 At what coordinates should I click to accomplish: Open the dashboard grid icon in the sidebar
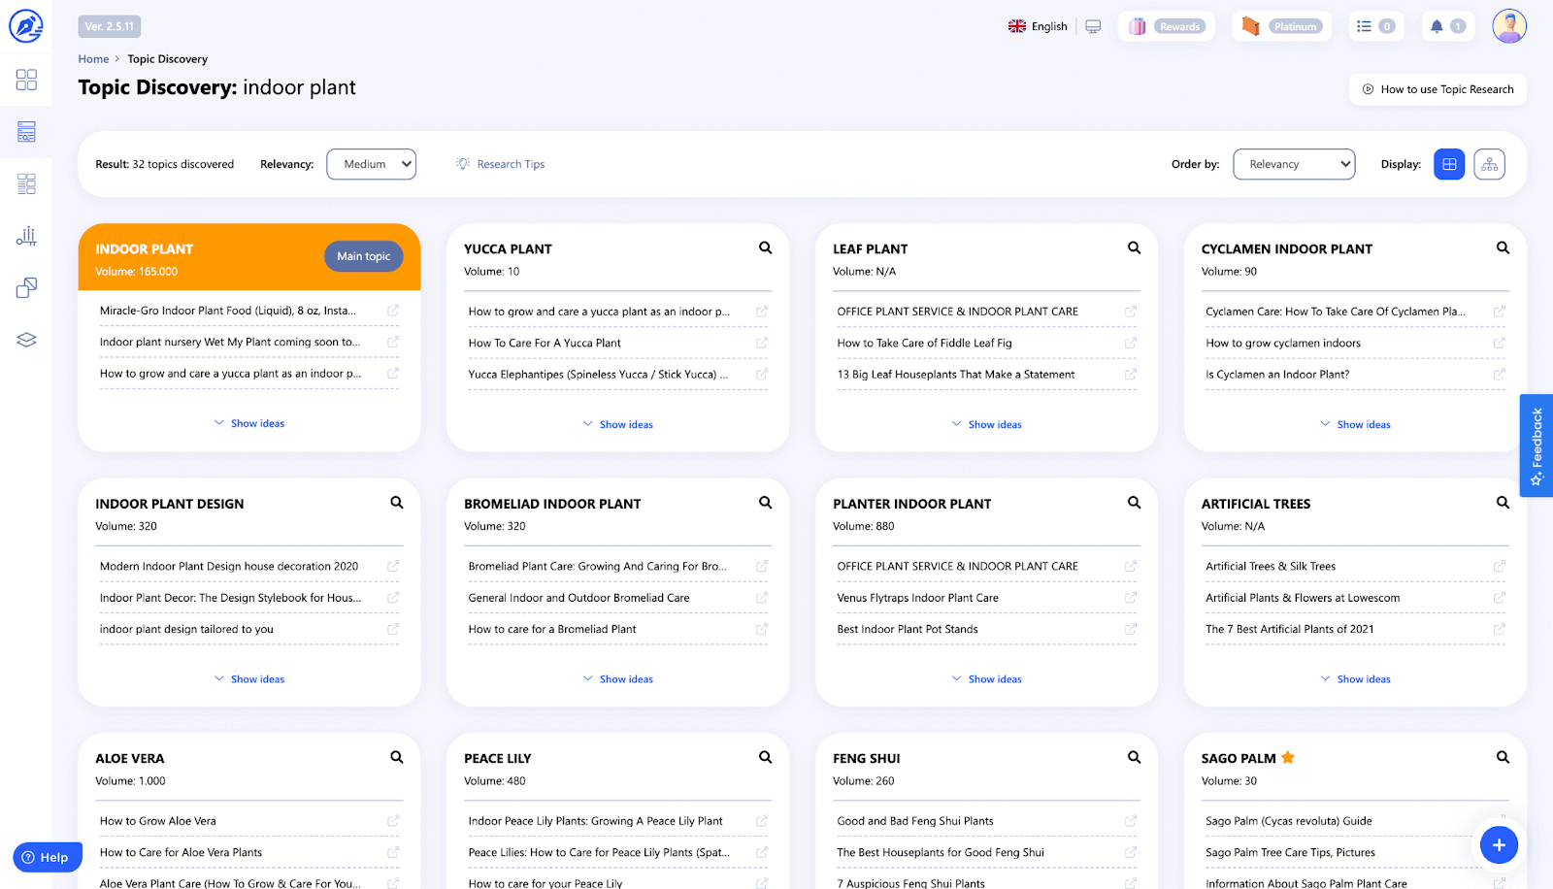[26, 81]
